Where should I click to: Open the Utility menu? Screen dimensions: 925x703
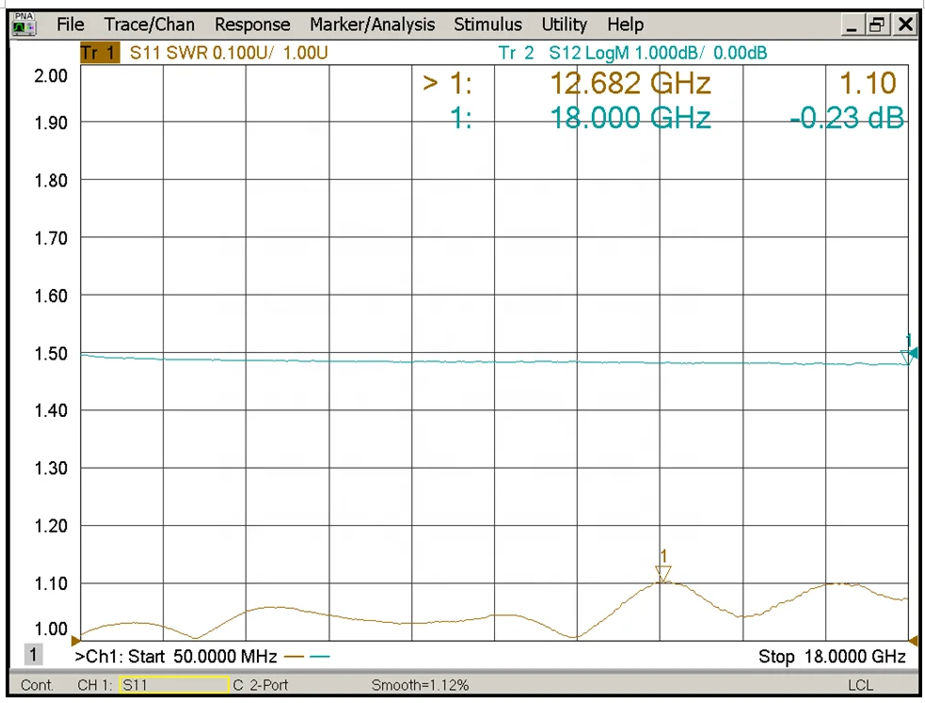(565, 25)
